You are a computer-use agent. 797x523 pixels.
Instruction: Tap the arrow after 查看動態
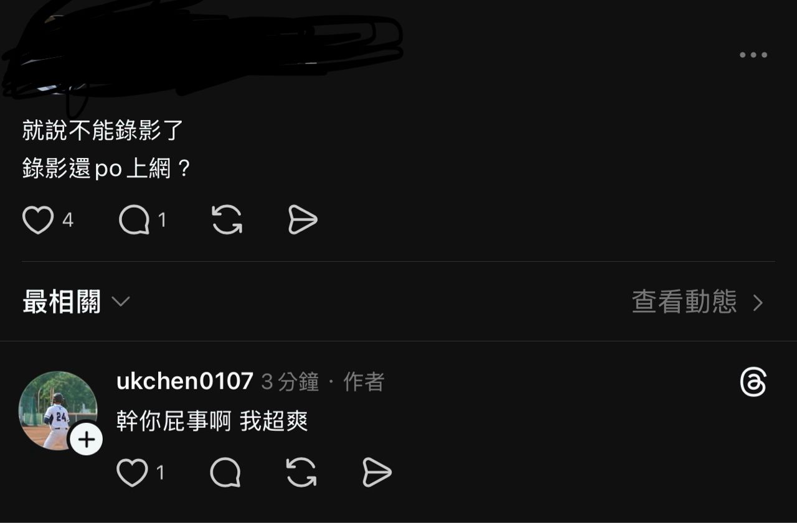(758, 303)
